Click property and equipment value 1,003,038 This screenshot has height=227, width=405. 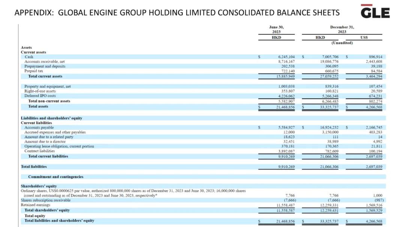click(x=286, y=86)
